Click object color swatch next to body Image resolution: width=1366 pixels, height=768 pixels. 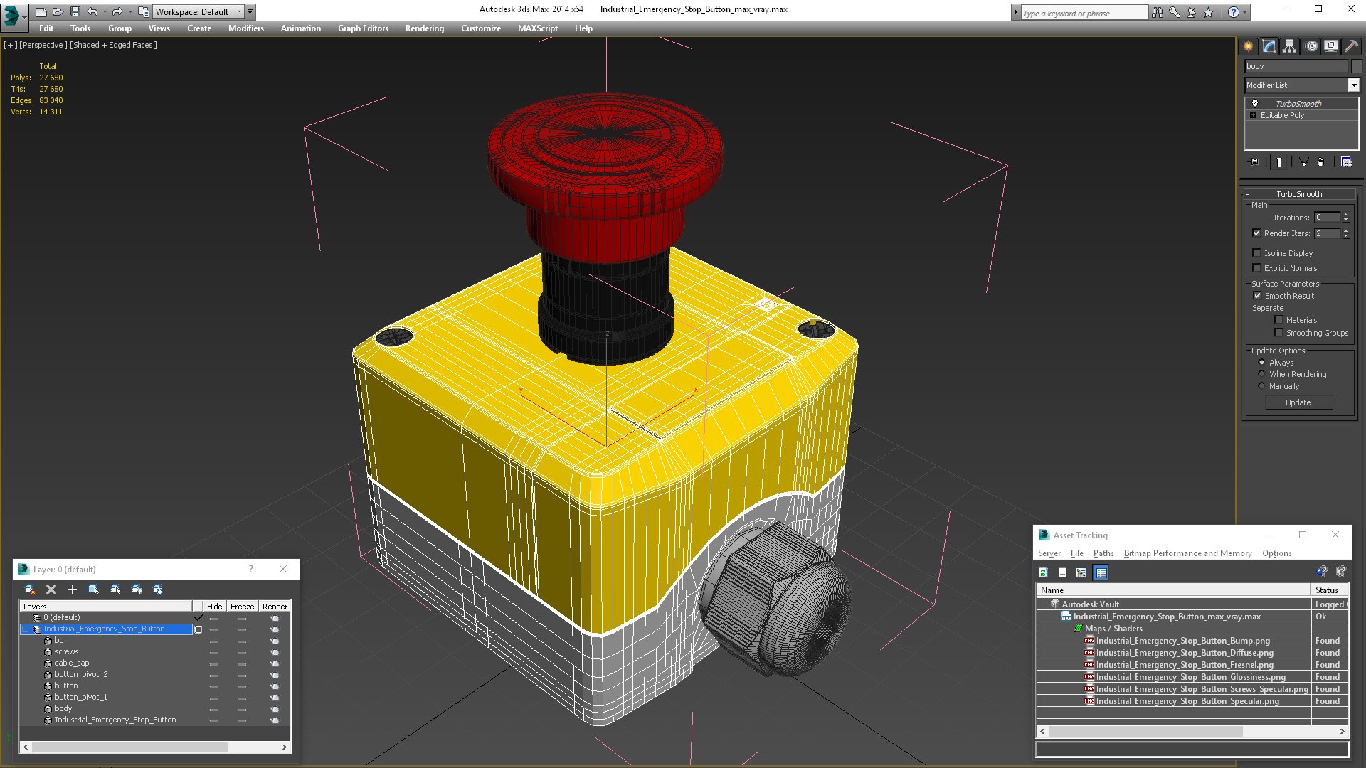pos(1356,66)
